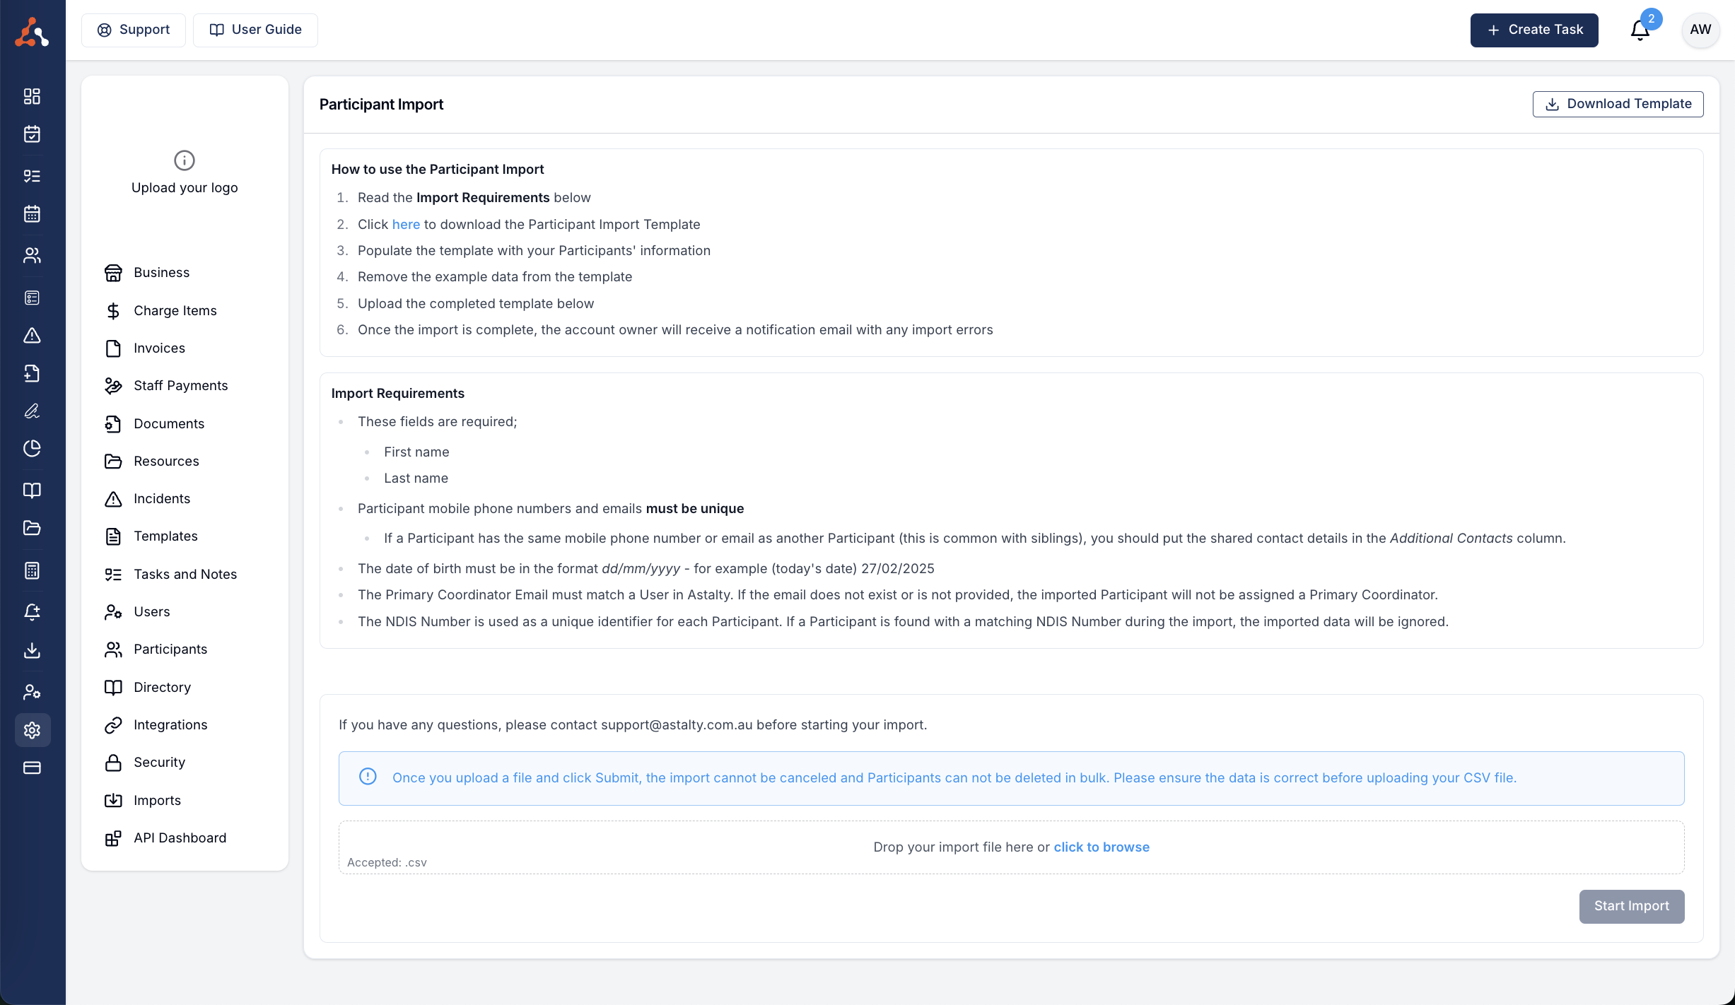Click the pie chart reports icon
The image size is (1735, 1005).
pos(32,449)
